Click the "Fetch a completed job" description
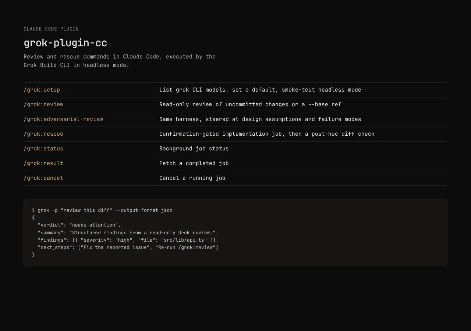 194,163
